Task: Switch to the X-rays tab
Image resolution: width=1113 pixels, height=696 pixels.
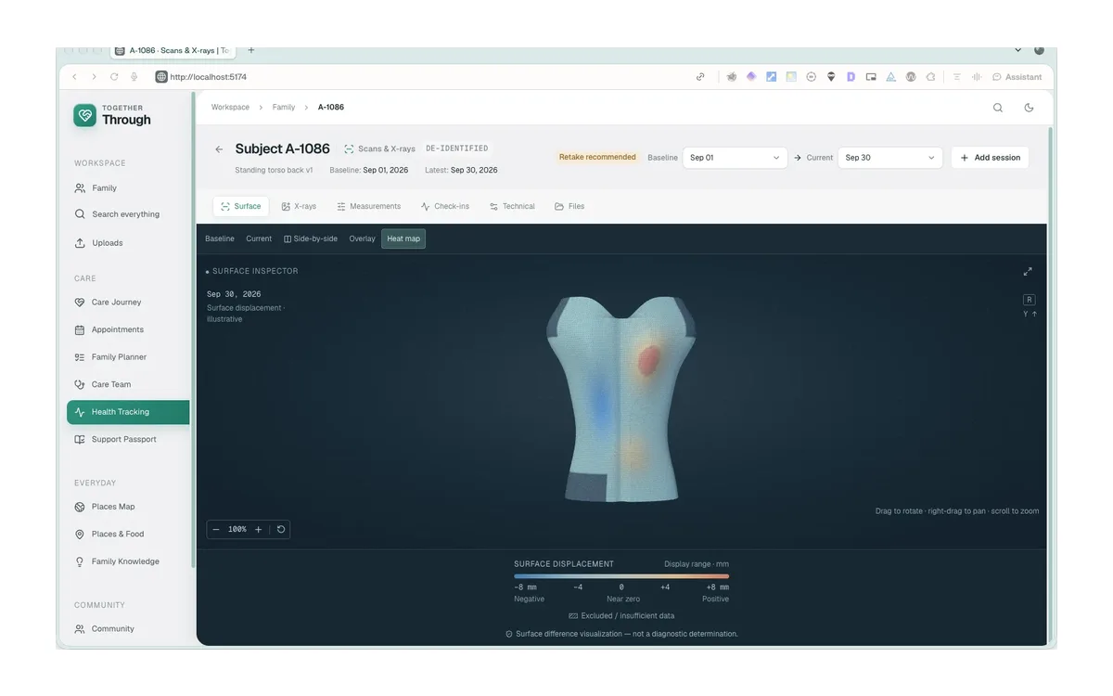Action: point(299,206)
